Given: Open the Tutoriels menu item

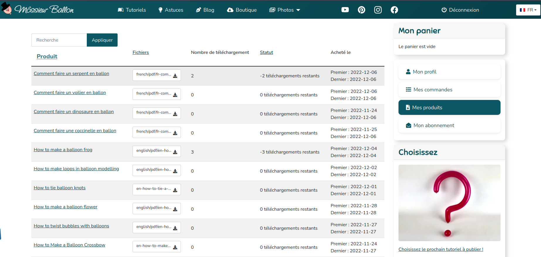Looking at the screenshot, I should coord(132,10).
